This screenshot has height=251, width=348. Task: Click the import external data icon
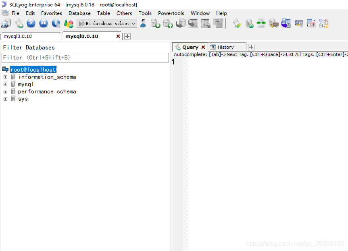[155, 23]
